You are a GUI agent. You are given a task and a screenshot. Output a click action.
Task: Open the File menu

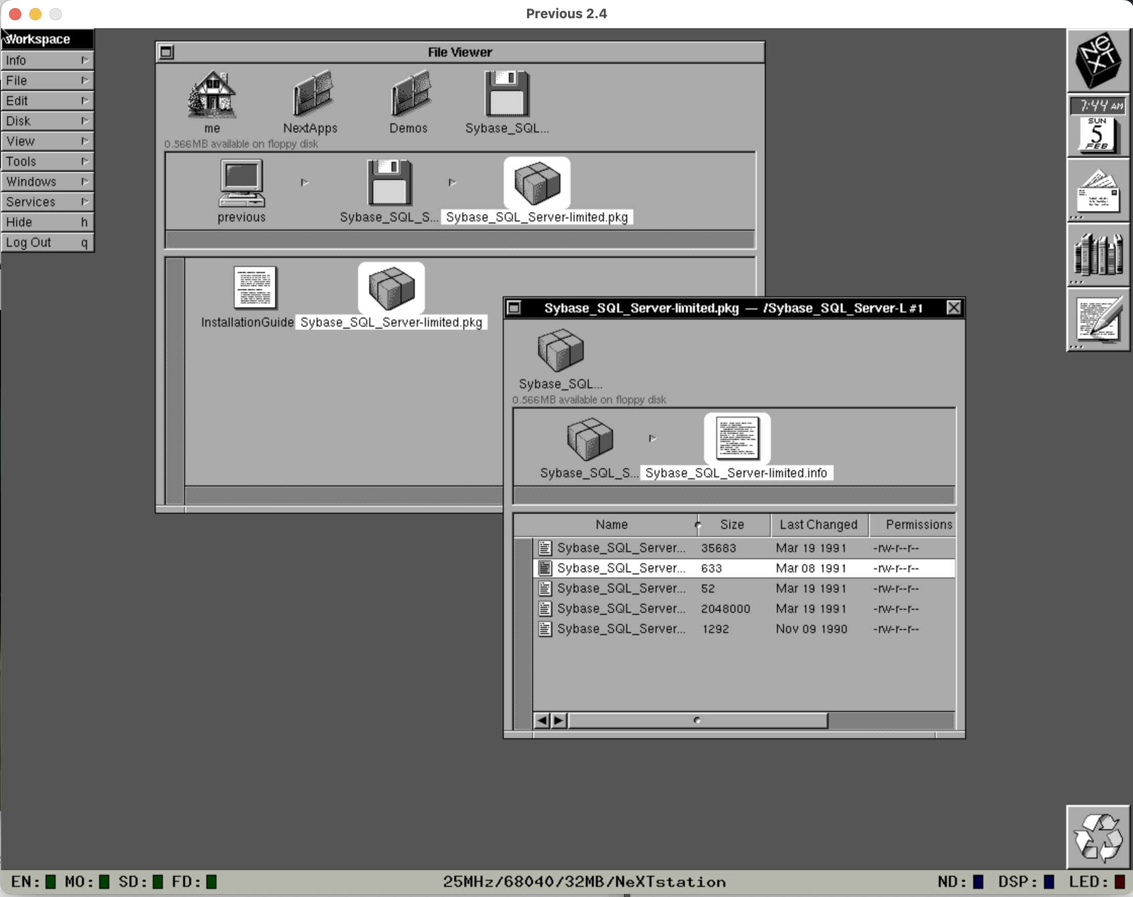point(47,81)
